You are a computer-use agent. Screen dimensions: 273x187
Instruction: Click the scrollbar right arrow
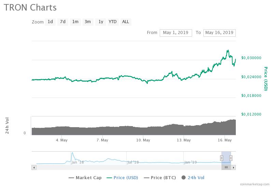(234, 167)
